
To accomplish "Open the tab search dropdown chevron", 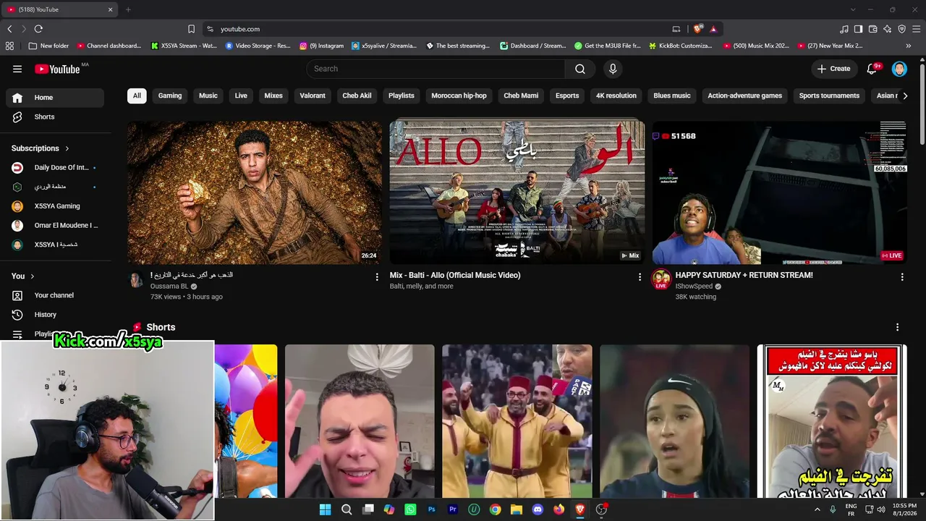I will tap(853, 9).
